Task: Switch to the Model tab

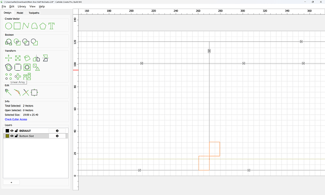Action: pos(20,13)
